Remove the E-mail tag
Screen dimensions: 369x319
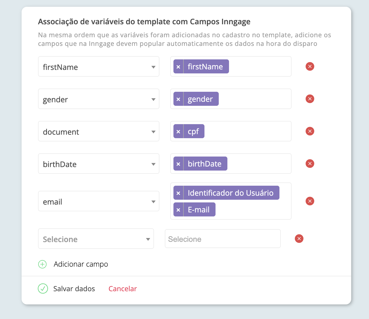[x=178, y=210]
